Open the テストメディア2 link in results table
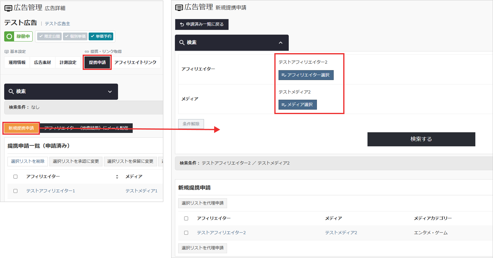493x258 pixels. click(341, 233)
